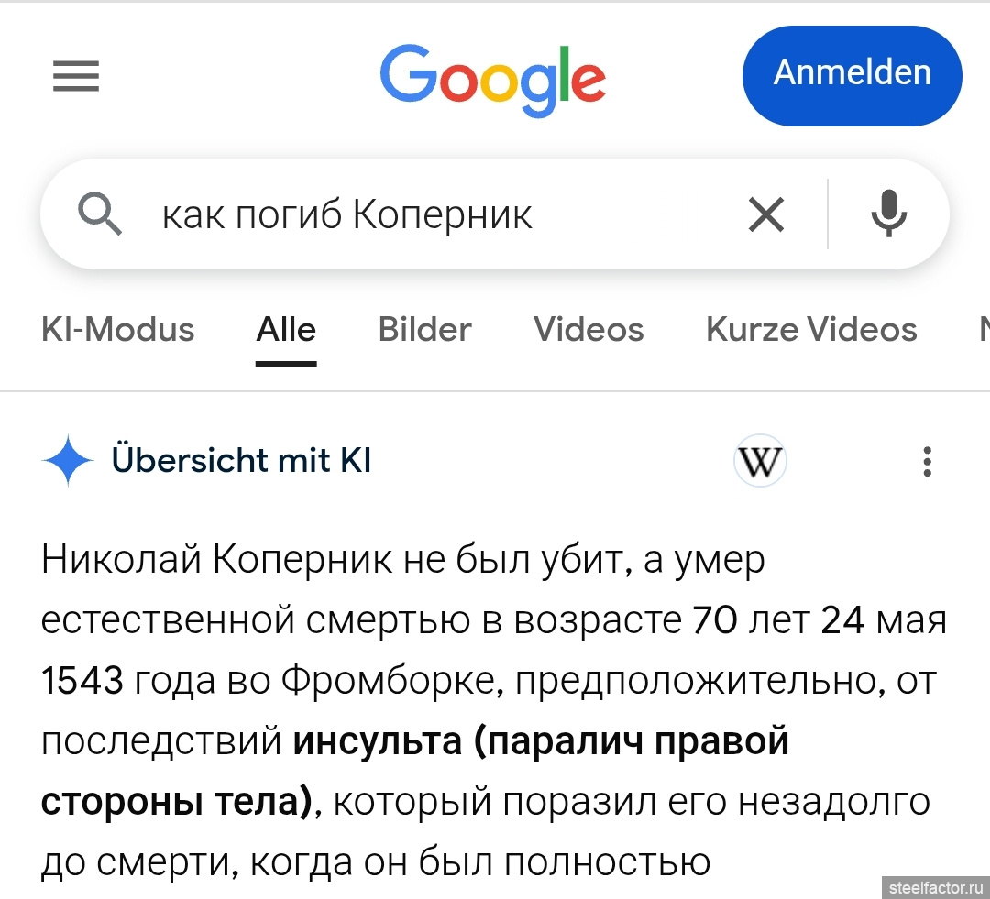
Task: Click the bold 'инсульта (паралич правой' text
Action: (541, 741)
